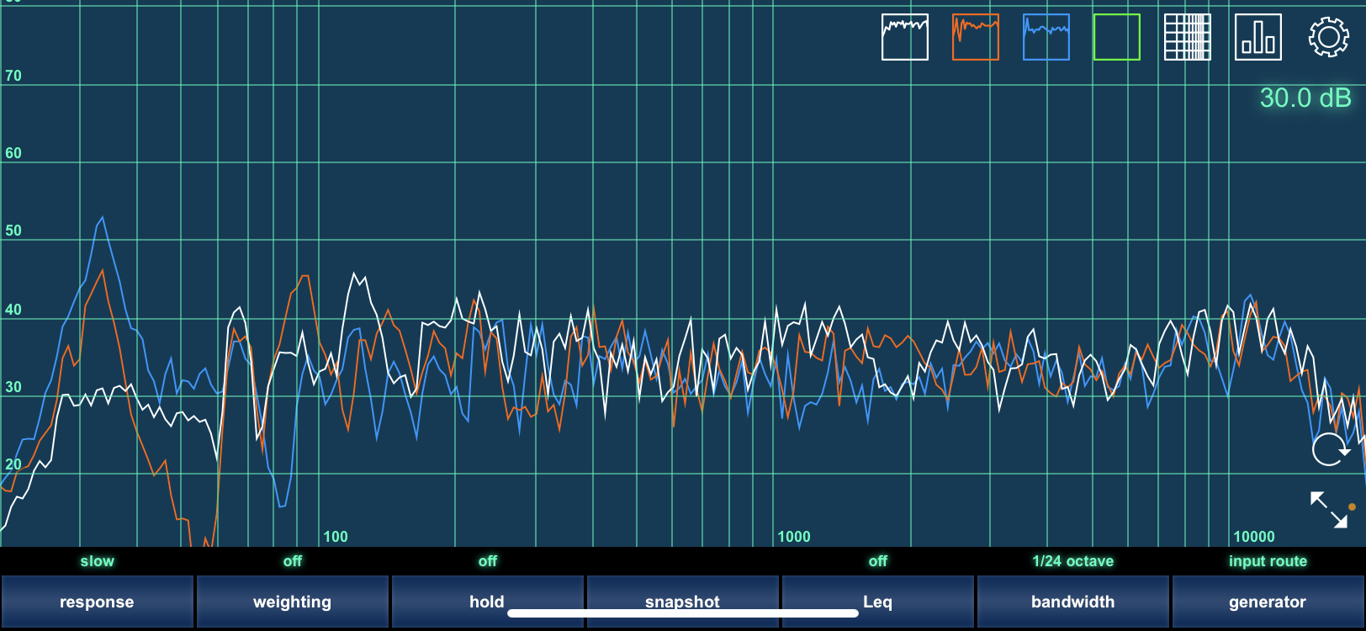Screen dimensions: 1366x631
Task: Open the generator options
Action: 1268,602
